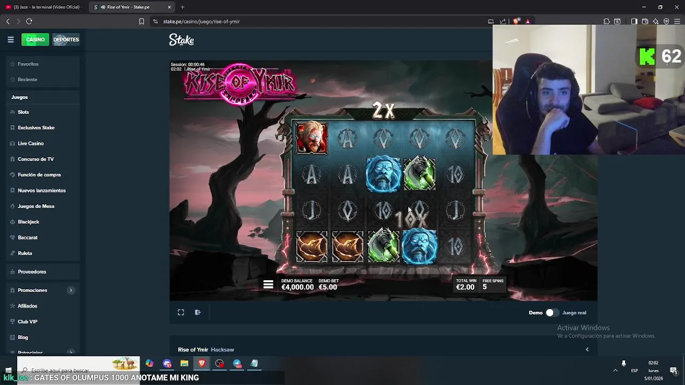Open Discord from the taskbar
Viewport: 685px width, 385px height.
[167, 364]
